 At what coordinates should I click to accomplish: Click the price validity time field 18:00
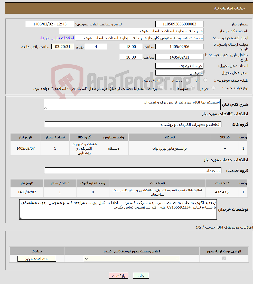click(131, 57)
